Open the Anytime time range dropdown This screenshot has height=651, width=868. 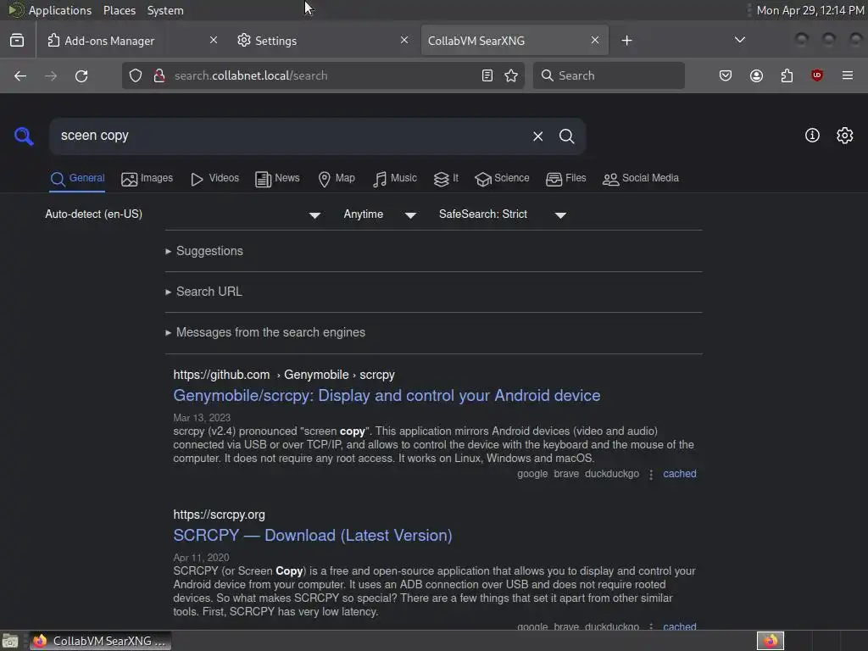379,214
